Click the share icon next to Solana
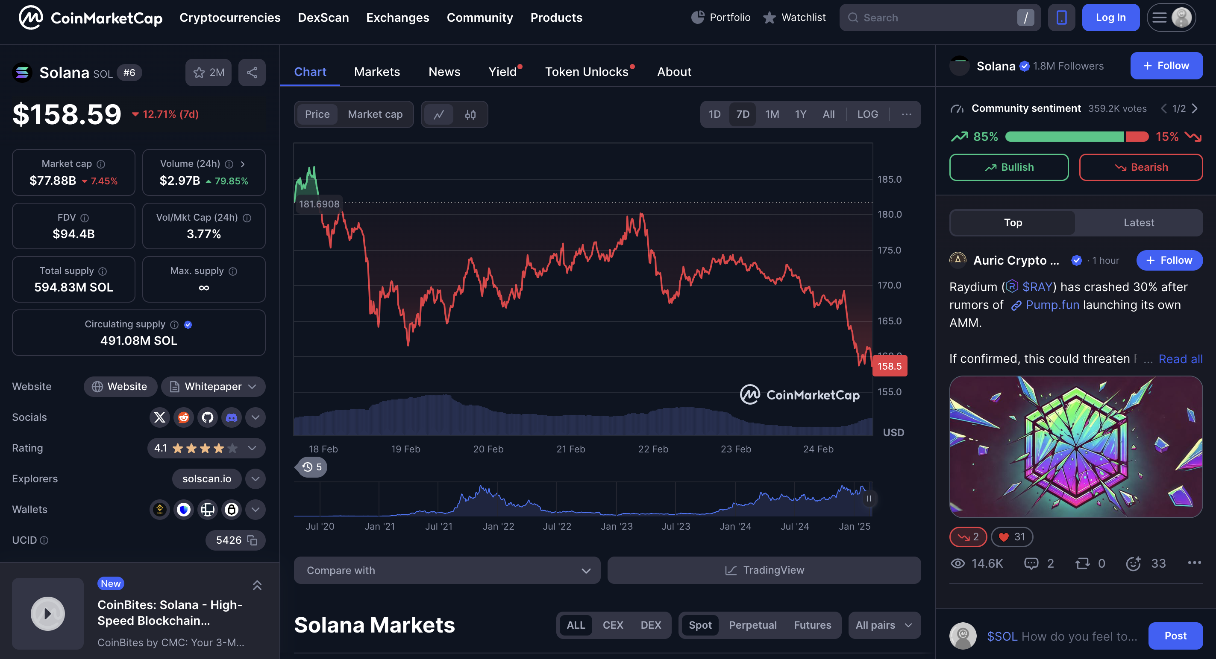 252,73
